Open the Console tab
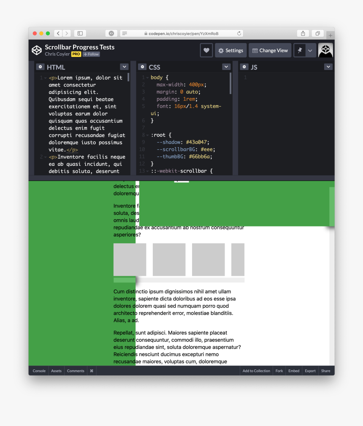The image size is (363, 426). [x=39, y=371]
